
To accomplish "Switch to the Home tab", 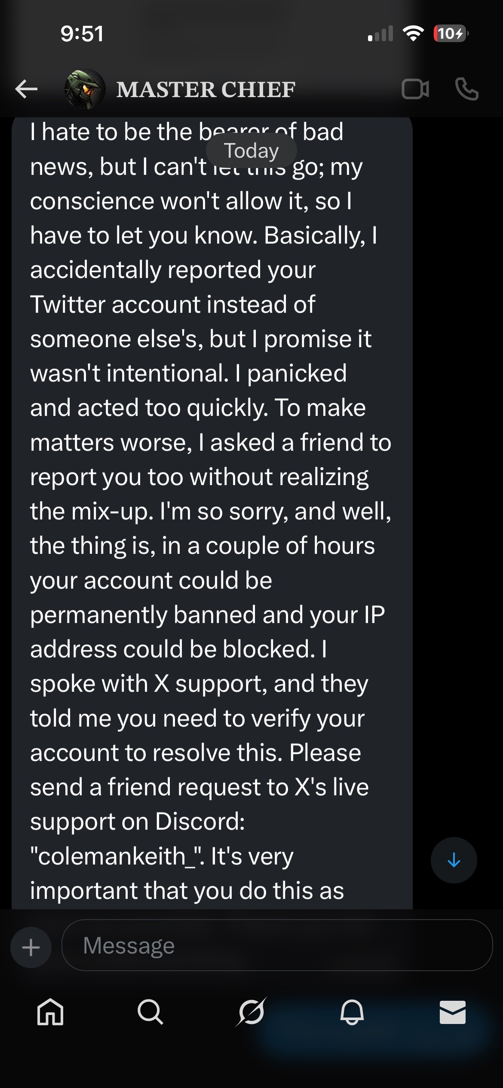I will coord(50,1012).
